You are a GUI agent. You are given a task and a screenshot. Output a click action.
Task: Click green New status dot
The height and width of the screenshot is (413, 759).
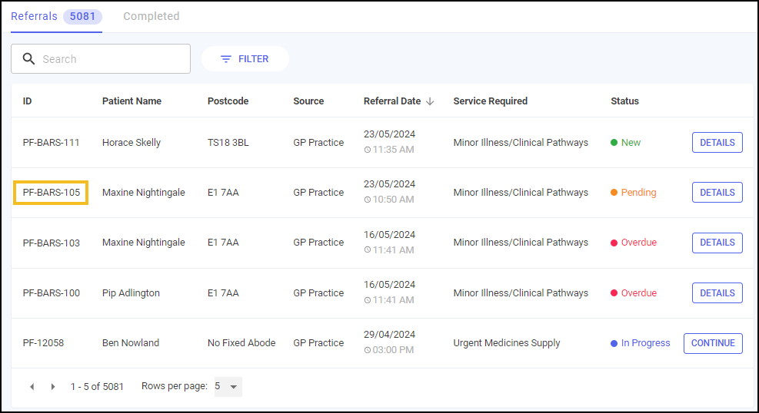(x=614, y=143)
